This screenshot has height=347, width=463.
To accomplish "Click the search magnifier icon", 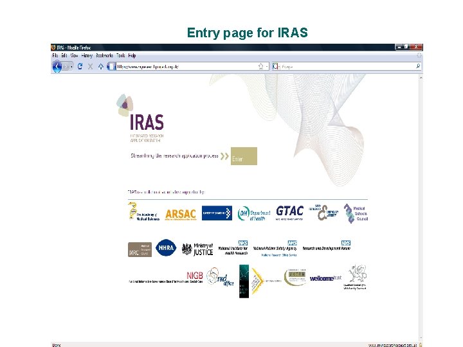I will [418, 66].
